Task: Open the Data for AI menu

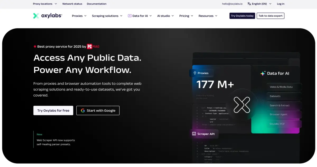Action: [x=140, y=16]
